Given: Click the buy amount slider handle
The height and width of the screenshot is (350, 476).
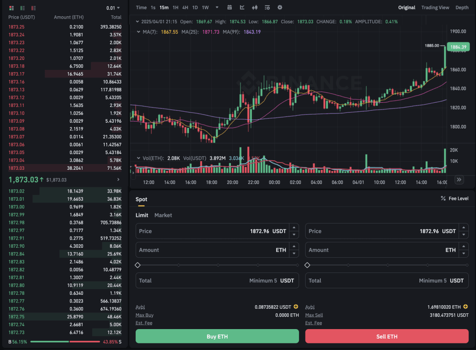Looking at the screenshot, I should tap(138, 265).
